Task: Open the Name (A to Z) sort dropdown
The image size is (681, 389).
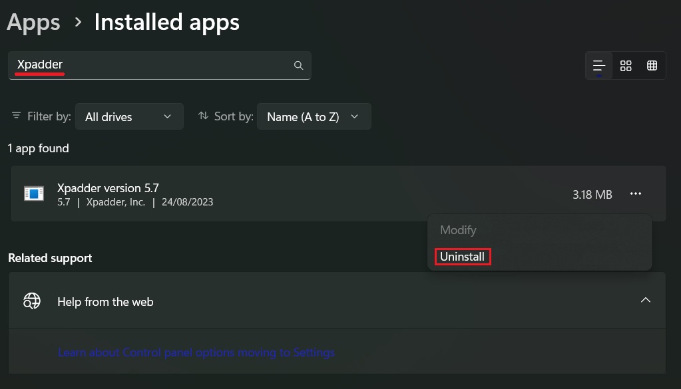Action: point(314,116)
